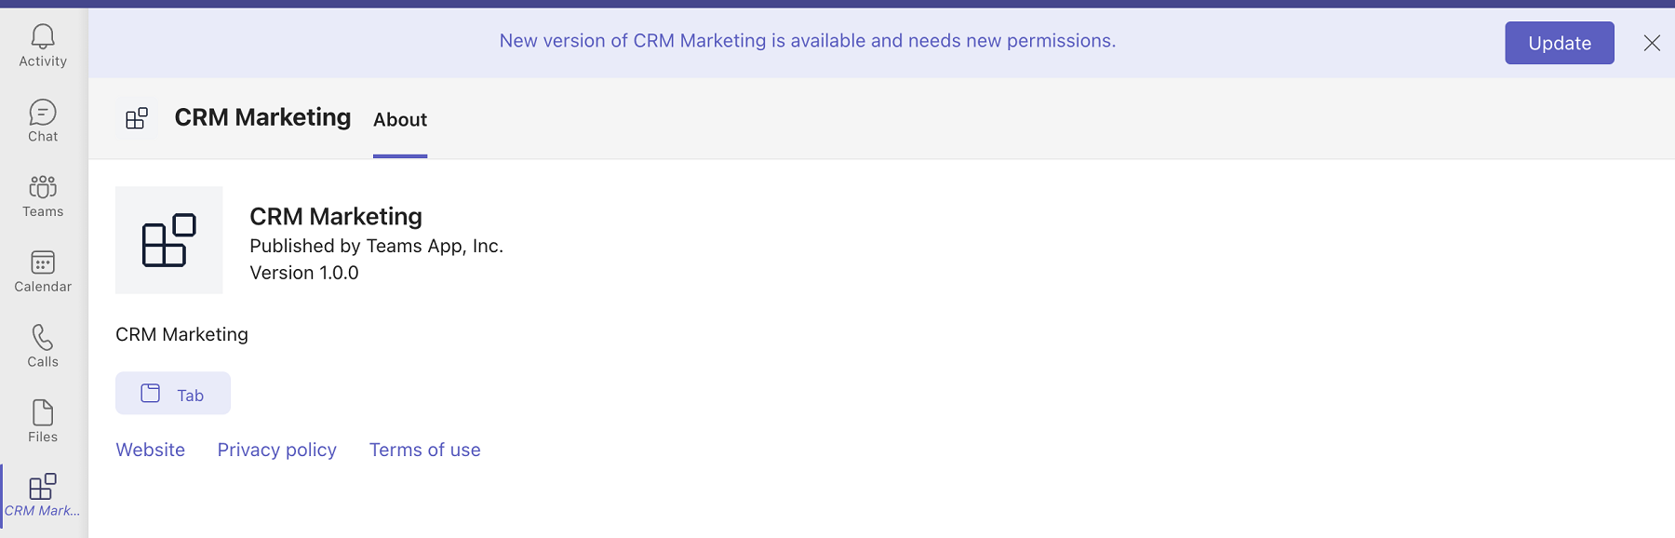Click the Version 1.0.0 text
Screen dimensions: 1675x538
pyautogui.click(x=304, y=273)
